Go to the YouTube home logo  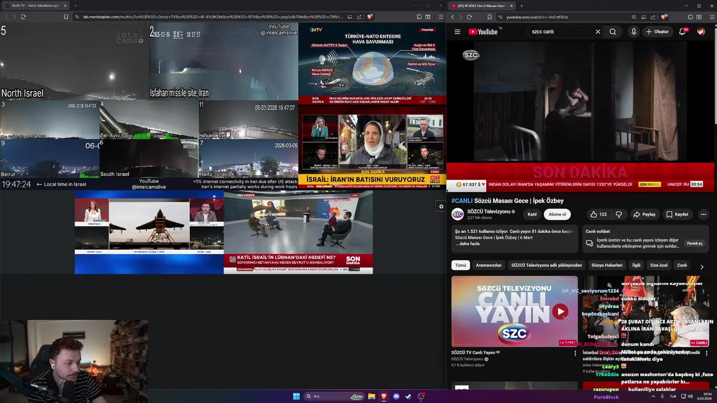tap(483, 32)
